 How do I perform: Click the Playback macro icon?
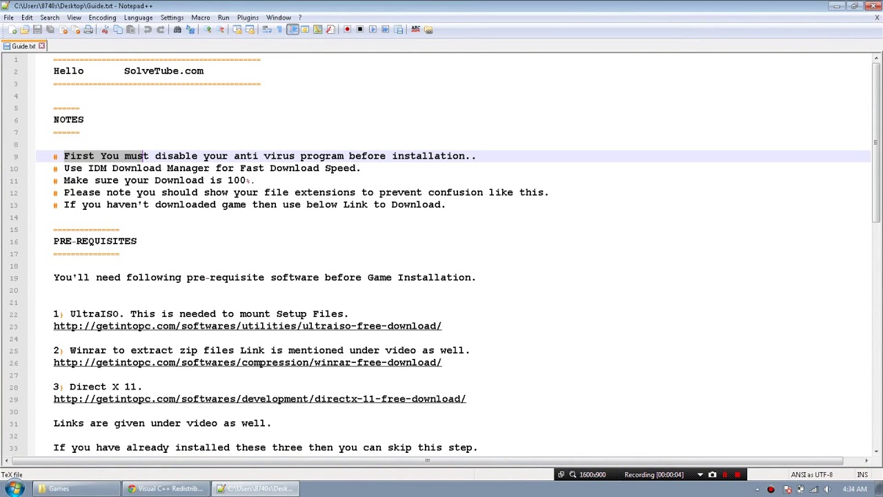[373, 30]
